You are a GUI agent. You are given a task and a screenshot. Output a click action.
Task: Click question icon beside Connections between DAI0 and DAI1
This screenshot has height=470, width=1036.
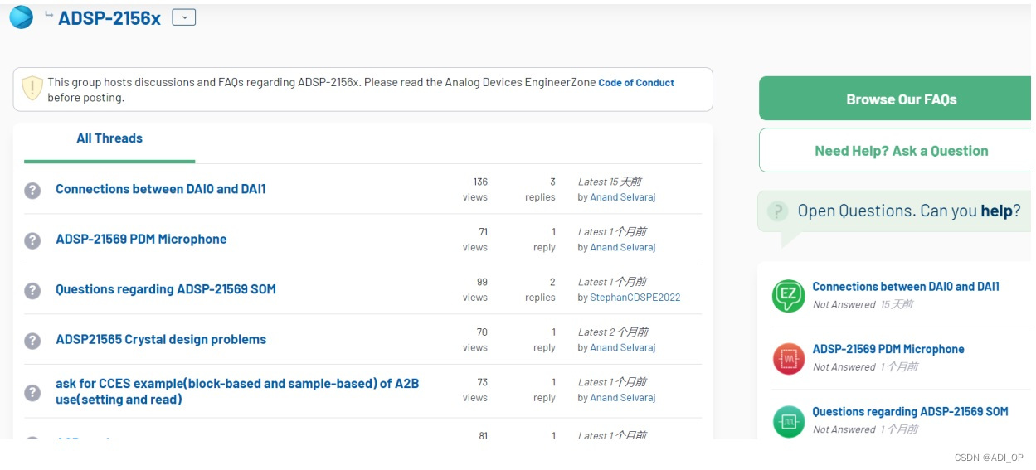pos(32,190)
